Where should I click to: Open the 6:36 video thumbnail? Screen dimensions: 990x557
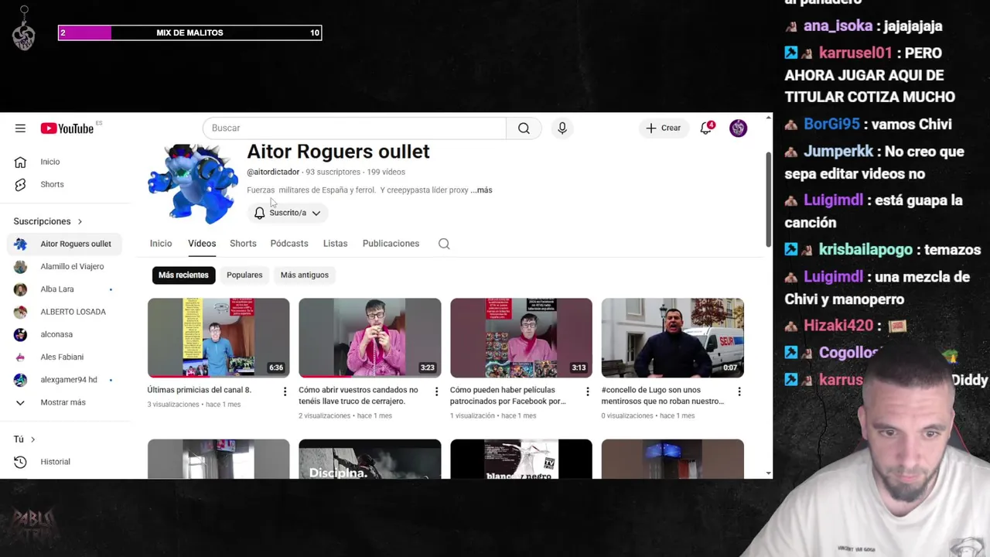[x=219, y=338]
